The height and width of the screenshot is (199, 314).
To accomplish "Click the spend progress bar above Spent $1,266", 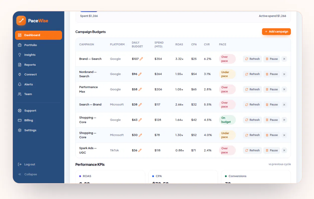I will [183, 11].
